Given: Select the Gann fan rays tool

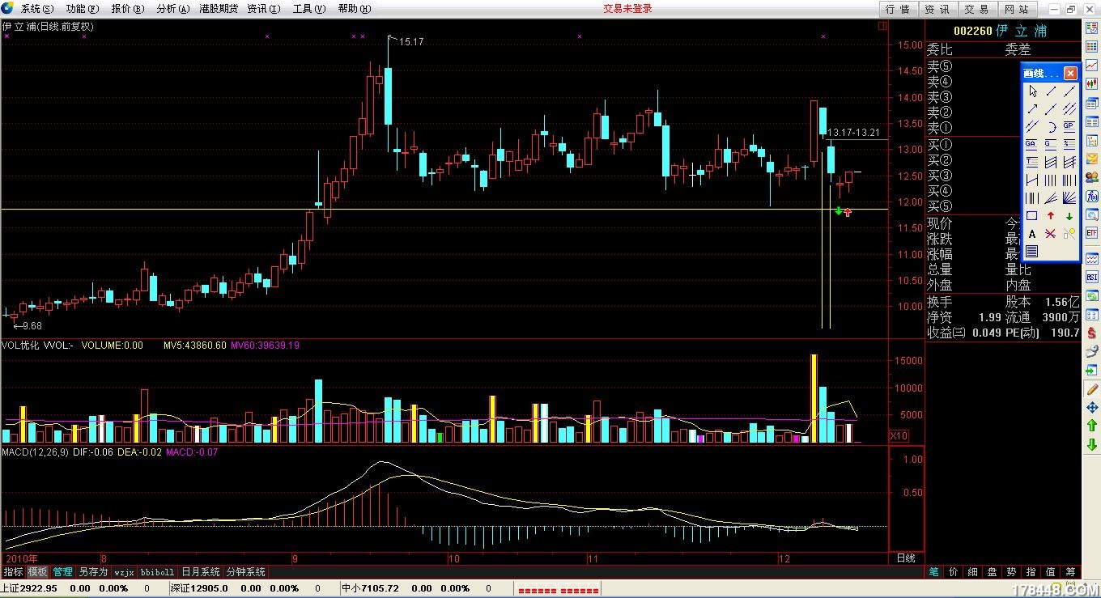Looking at the screenshot, I should (x=1069, y=197).
